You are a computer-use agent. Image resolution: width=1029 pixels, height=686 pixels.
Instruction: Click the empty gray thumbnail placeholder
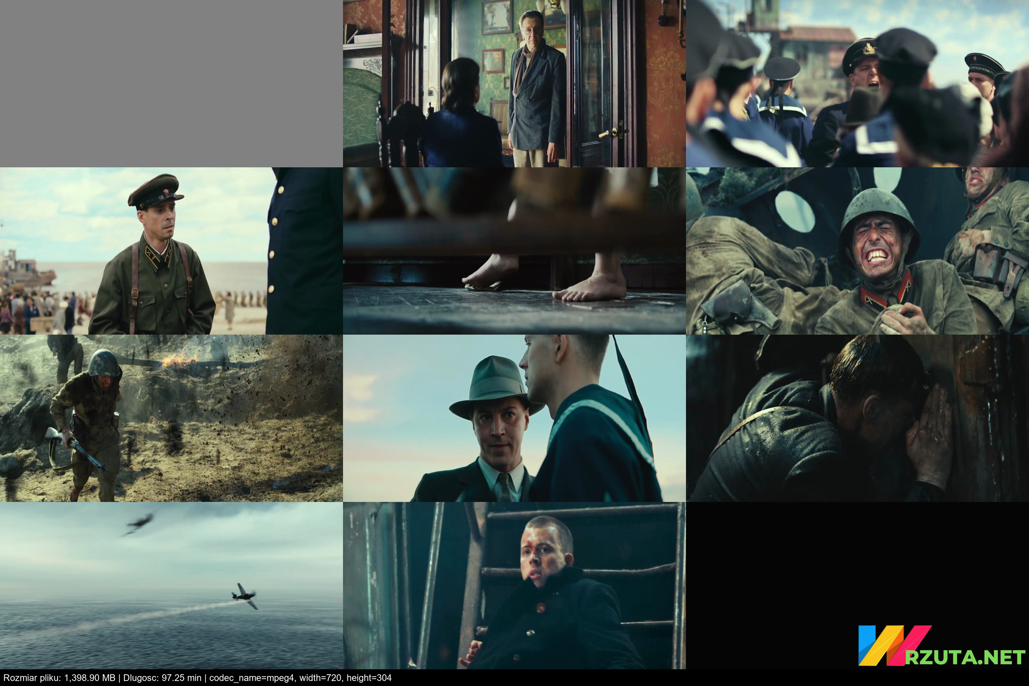(171, 83)
